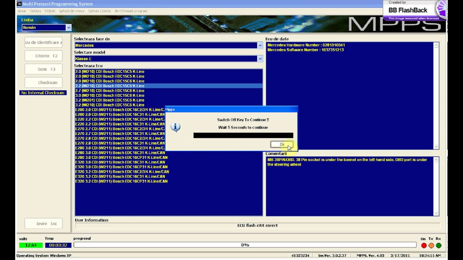Click the Checksum button
Viewport: 463px width, 260px height.
click(43, 83)
